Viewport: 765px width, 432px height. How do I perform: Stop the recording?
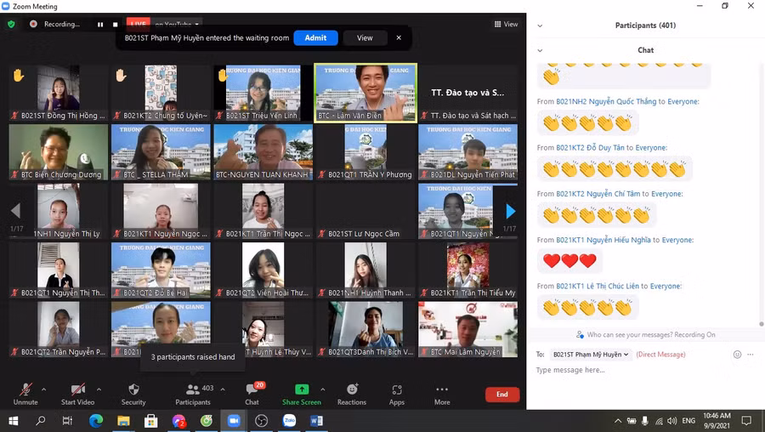pos(115,25)
